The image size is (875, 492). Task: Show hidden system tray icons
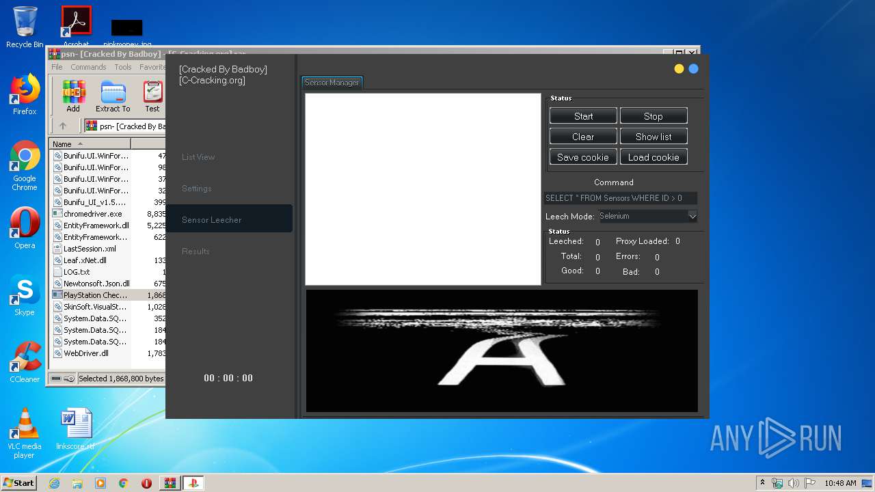pyautogui.click(x=762, y=483)
